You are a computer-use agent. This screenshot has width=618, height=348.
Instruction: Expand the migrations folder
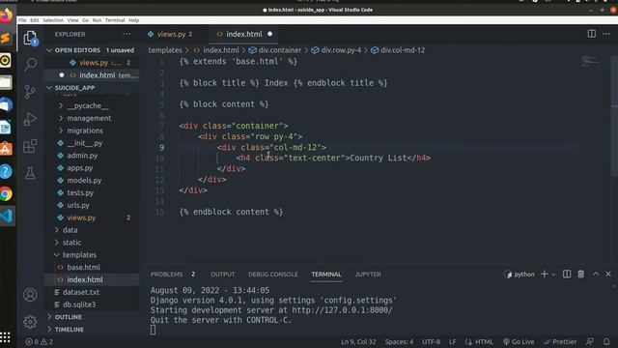[85, 130]
